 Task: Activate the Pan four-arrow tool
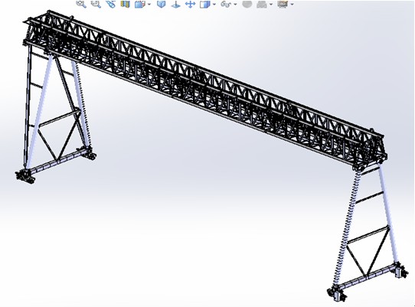(190, 4)
